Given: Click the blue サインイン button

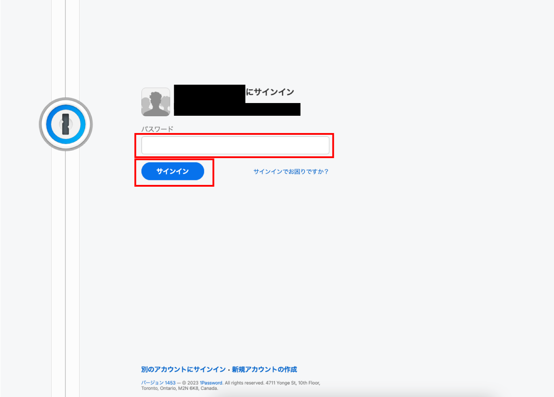Looking at the screenshot, I should point(173,171).
